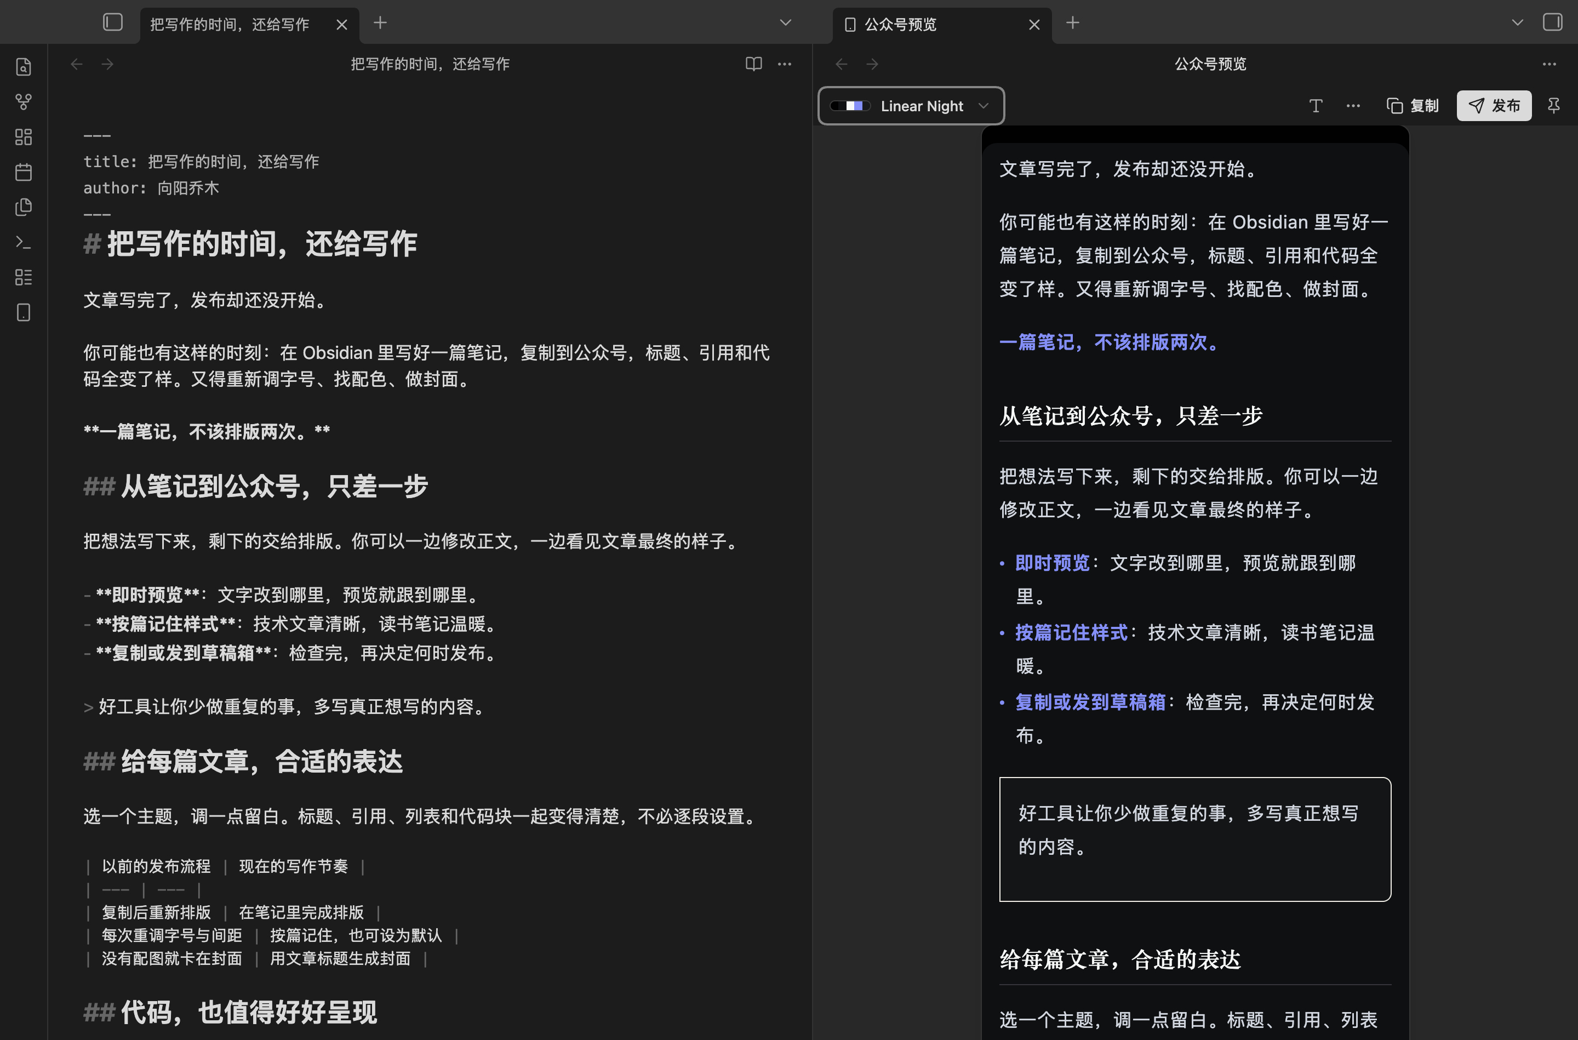Image resolution: width=1578 pixels, height=1040 pixels.
Task: Click the 发布 publish button
Action: pyautogui.click(x=1494, y=106)
